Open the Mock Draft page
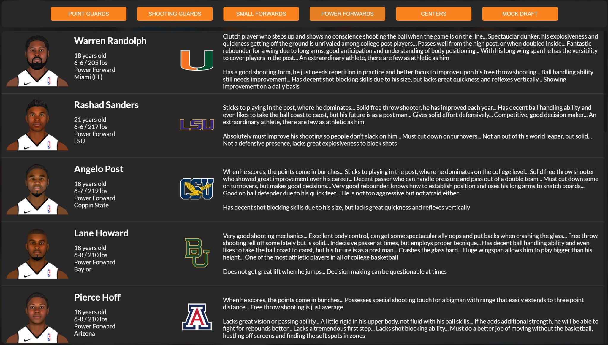The height and width of the screenshot is (345, 608). pyautogui.click(x=520, y=14)
